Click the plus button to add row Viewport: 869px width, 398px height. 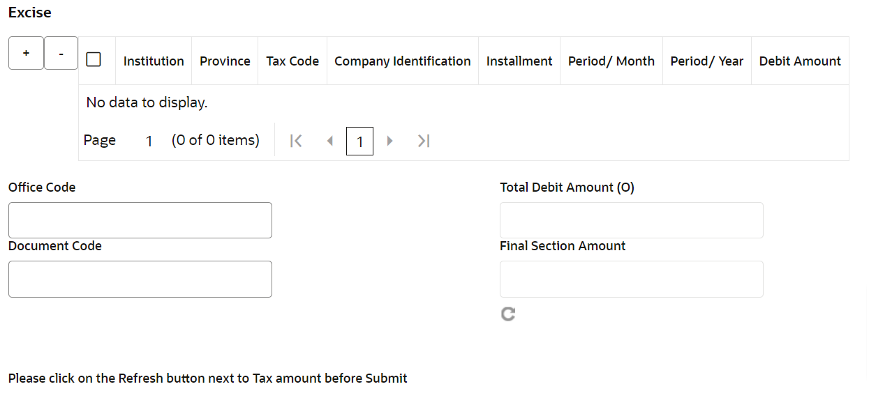tap(26, 54)
